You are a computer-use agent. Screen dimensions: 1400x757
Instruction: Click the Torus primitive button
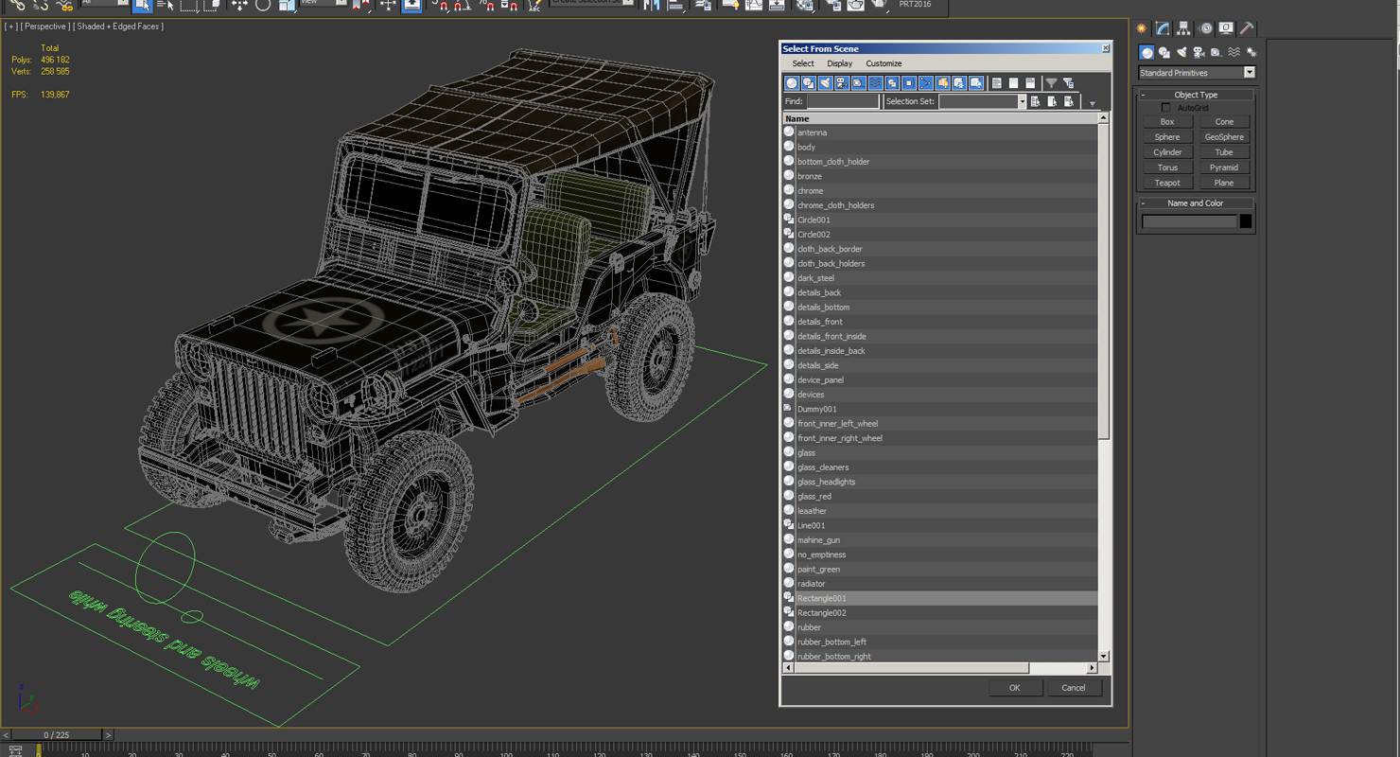click(x=1167, y=167)
